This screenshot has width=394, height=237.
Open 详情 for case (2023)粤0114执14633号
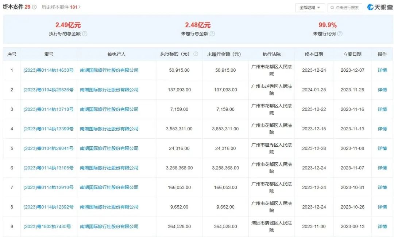[x=382, y=70]
